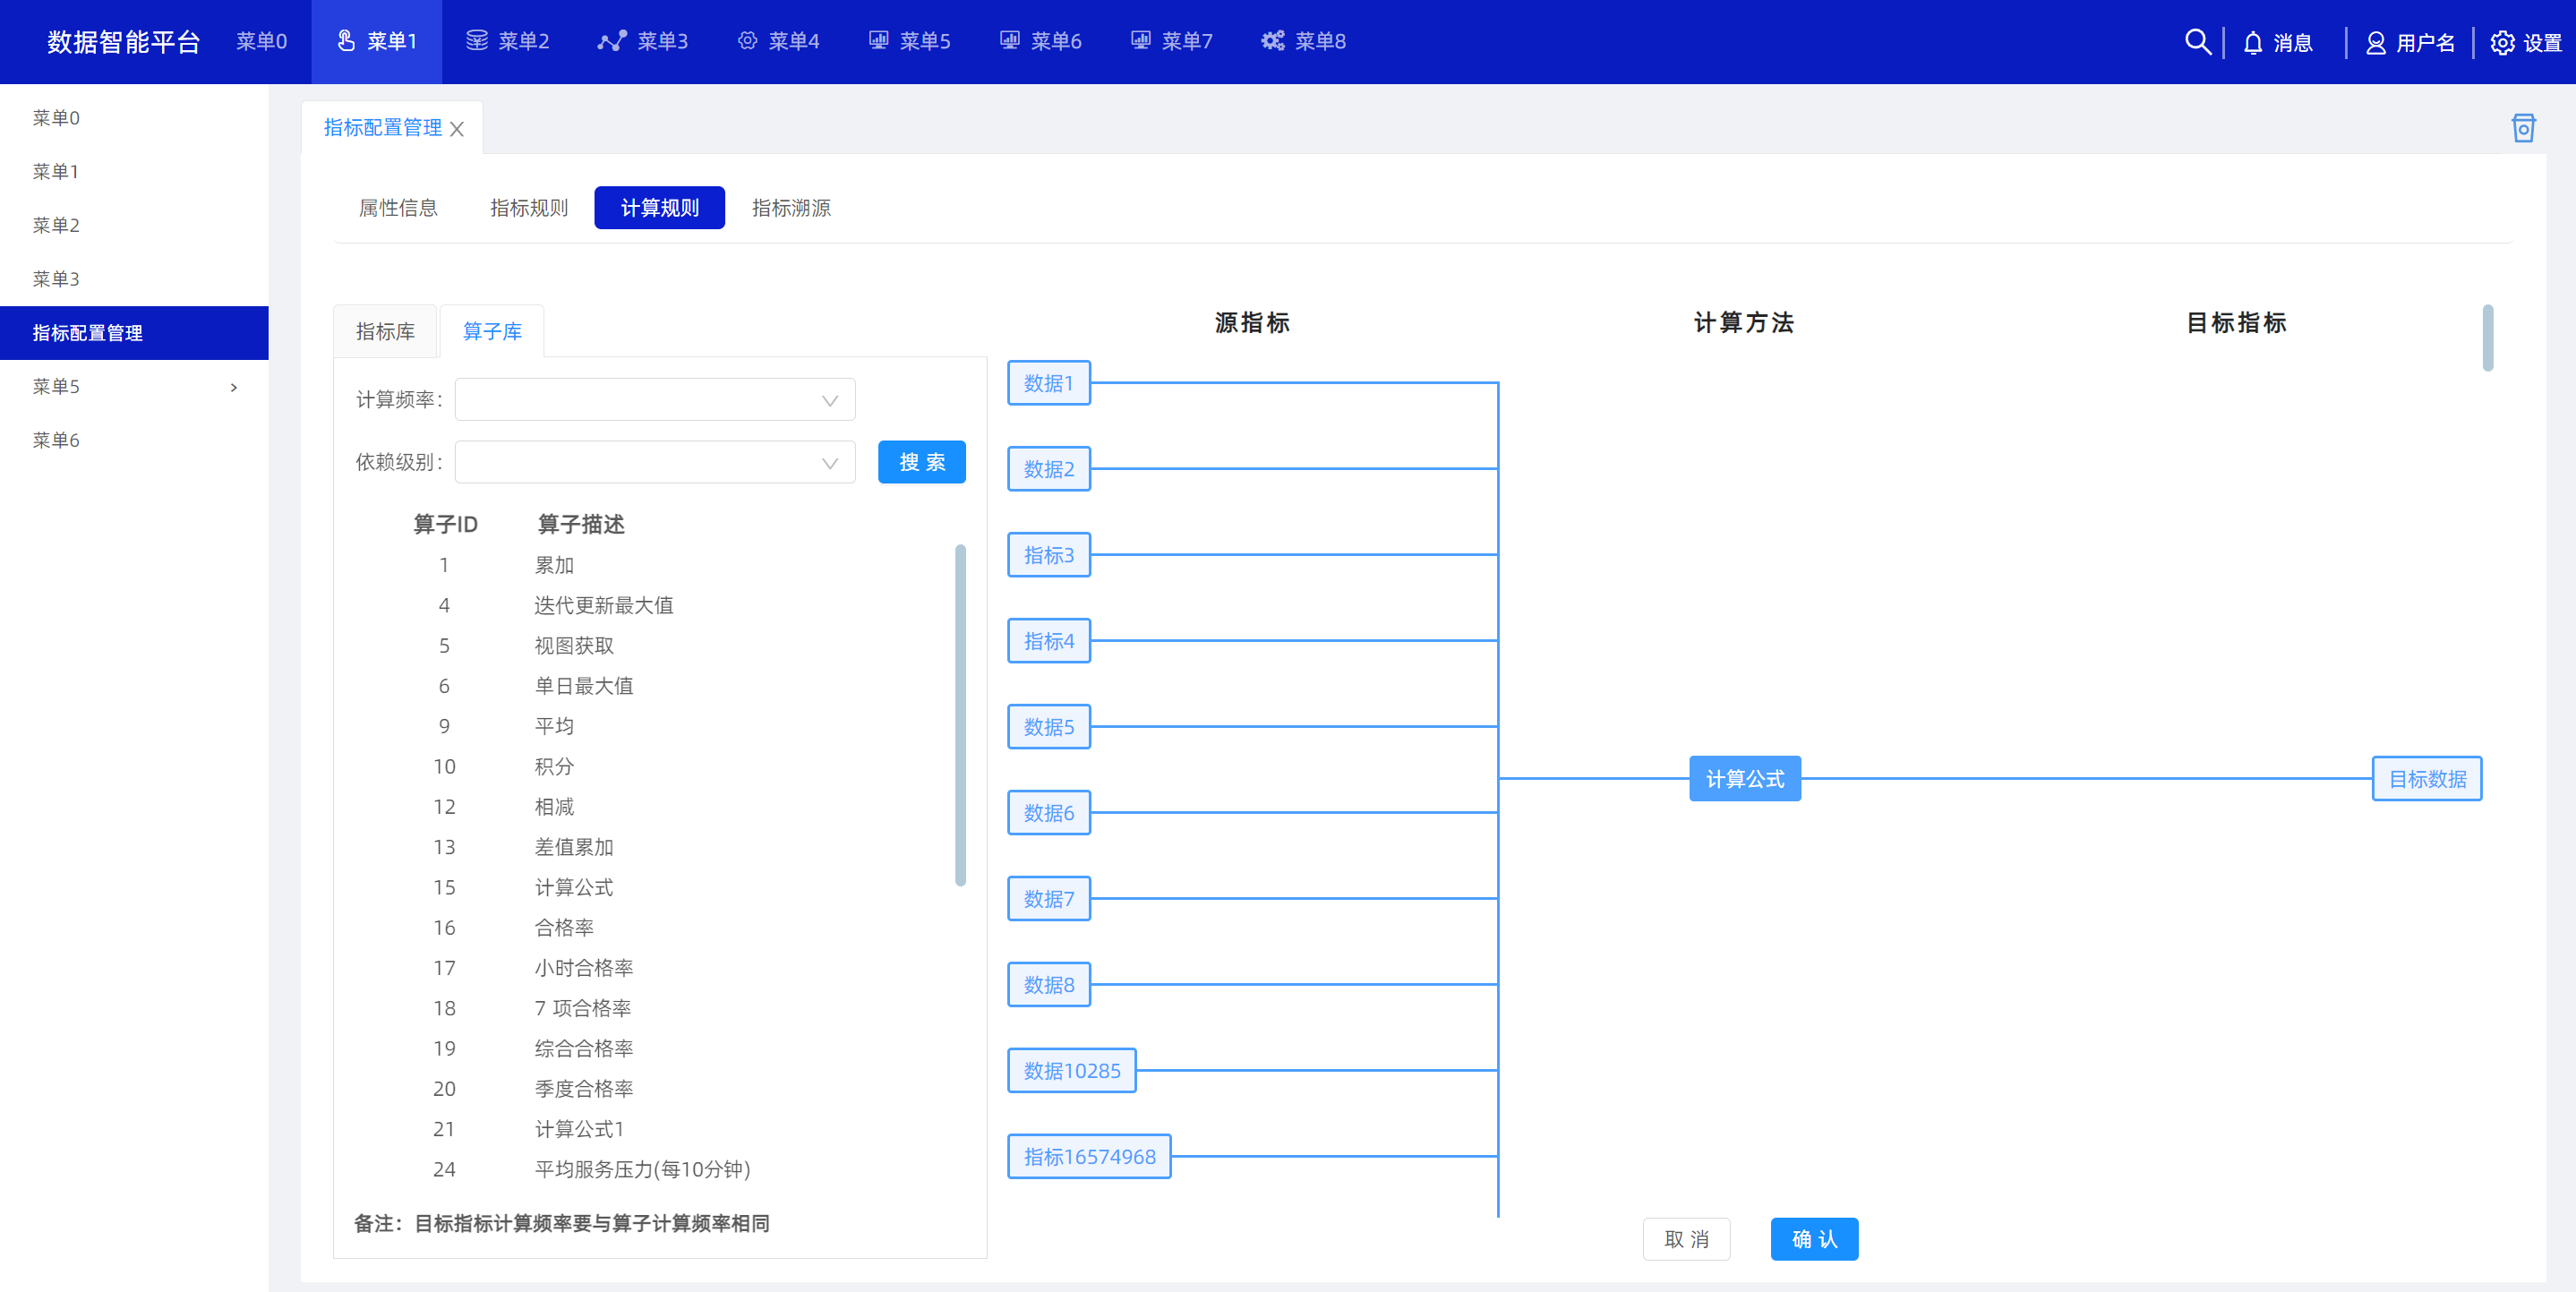Expand the 依赖级别 dropdown

(x=834, y=463)
